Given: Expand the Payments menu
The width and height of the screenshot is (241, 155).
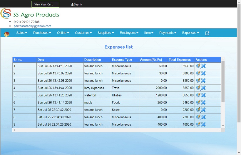Looking at the screenshot, I should (x=168, y=33).
